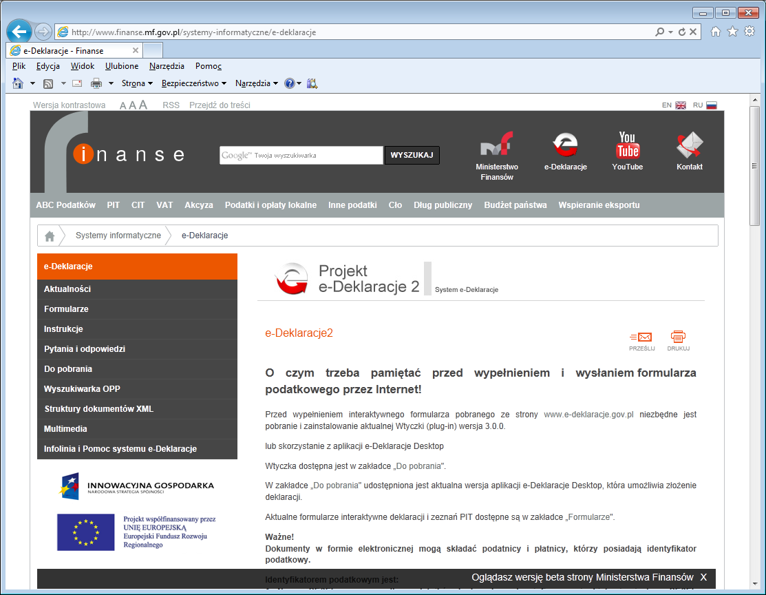Viewport: 766px width, 595px height.
Task: Expand the Help icon dropdown arrow
Action: click(299, 83)
